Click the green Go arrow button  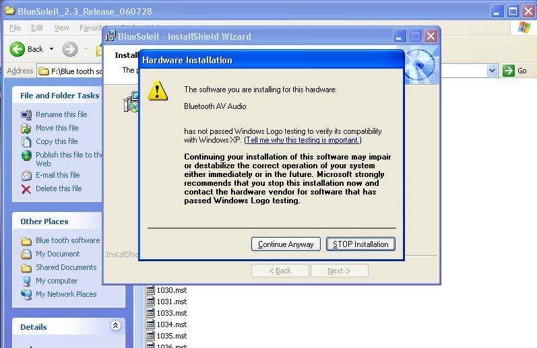point(509,71)
